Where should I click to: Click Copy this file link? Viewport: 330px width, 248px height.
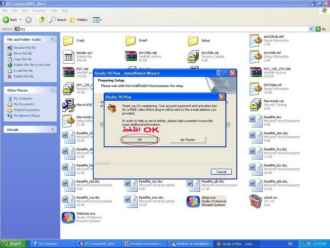[23, 59]
